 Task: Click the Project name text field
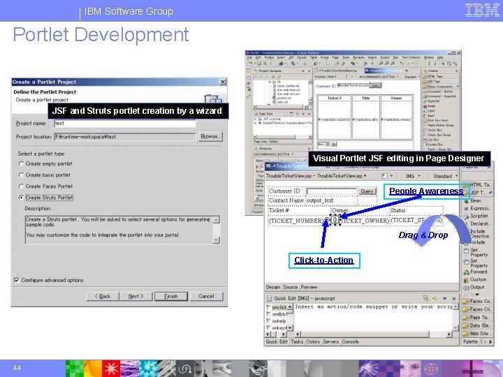pos(124,124)
